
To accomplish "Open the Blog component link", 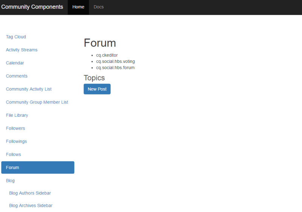I will coord(10,181).
